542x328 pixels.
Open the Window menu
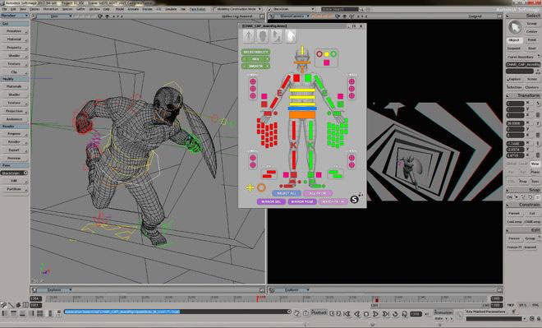[94, 9]
